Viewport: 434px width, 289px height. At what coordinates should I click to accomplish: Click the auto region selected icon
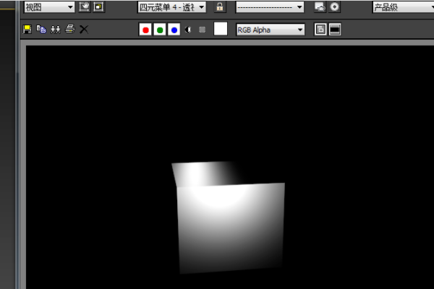98,7
